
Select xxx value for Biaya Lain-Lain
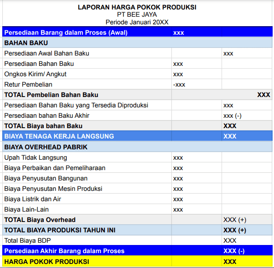(178, 210)
